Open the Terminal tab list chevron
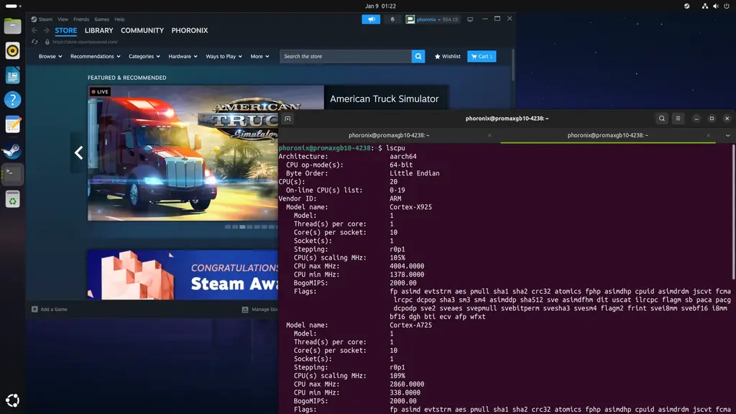Image resolution: width=736 pixels, height=414 pixels. tap(727, 135)
